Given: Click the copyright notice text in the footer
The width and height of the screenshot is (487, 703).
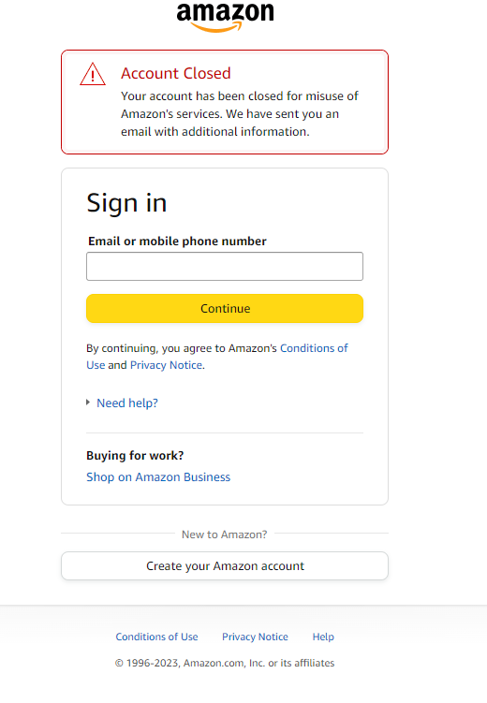Looking at the screenshot, I should (225, 663).
